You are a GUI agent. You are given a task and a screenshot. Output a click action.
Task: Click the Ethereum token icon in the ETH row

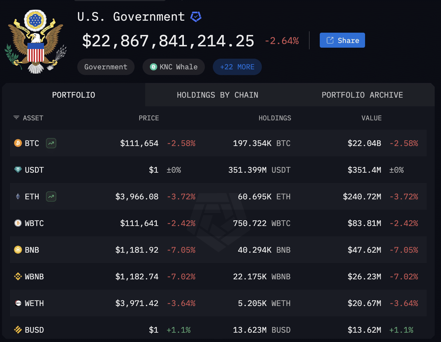tap(17, 196)
